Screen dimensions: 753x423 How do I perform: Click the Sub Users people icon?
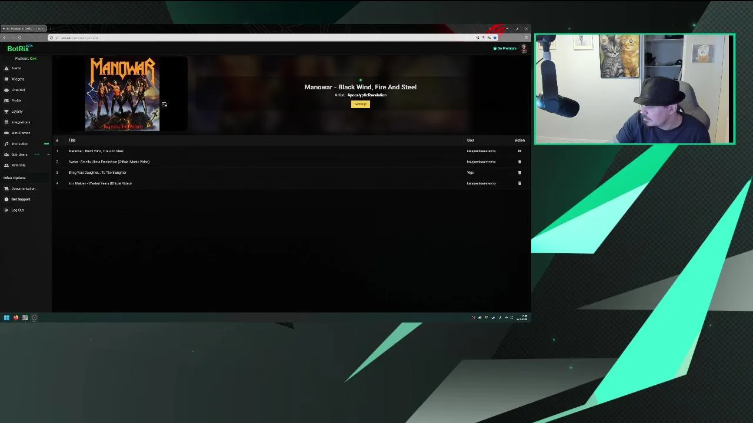tap(6, 155)
